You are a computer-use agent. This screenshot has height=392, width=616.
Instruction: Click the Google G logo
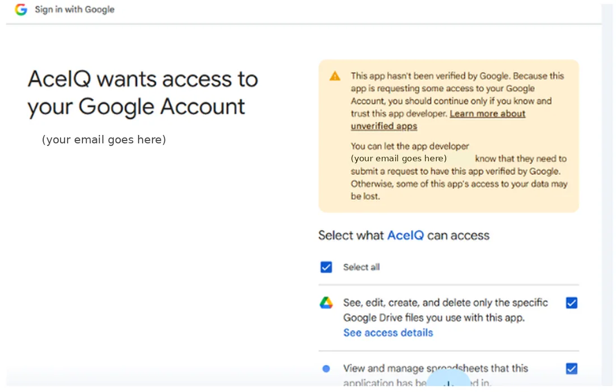21,10
